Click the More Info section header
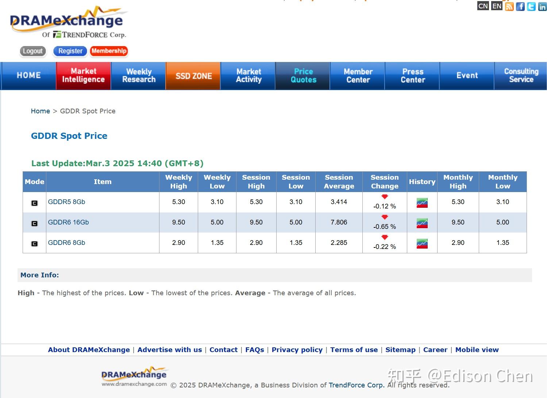 (x=274, y=275)
